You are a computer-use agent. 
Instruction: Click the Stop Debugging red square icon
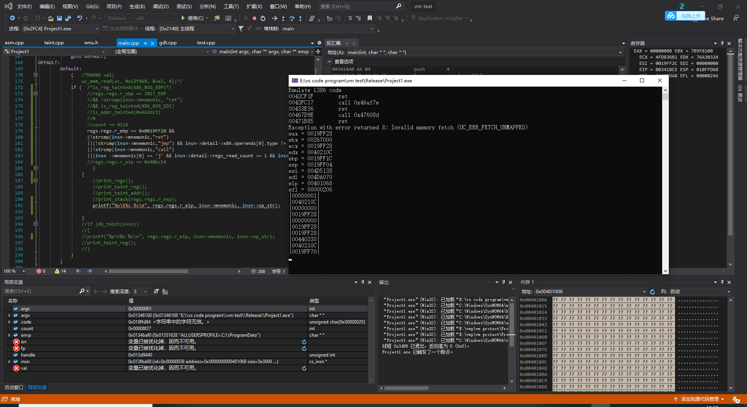coord(254,18)
